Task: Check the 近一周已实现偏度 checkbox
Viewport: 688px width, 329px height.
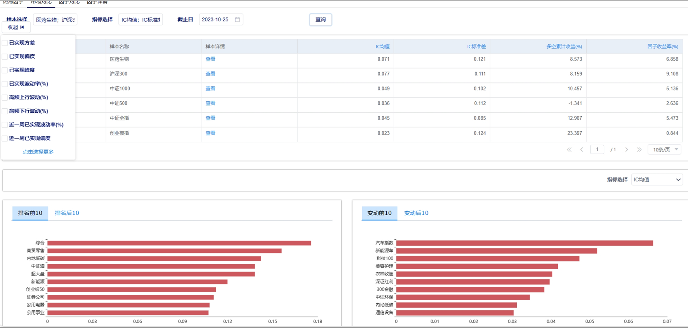Action: (5, 138)
